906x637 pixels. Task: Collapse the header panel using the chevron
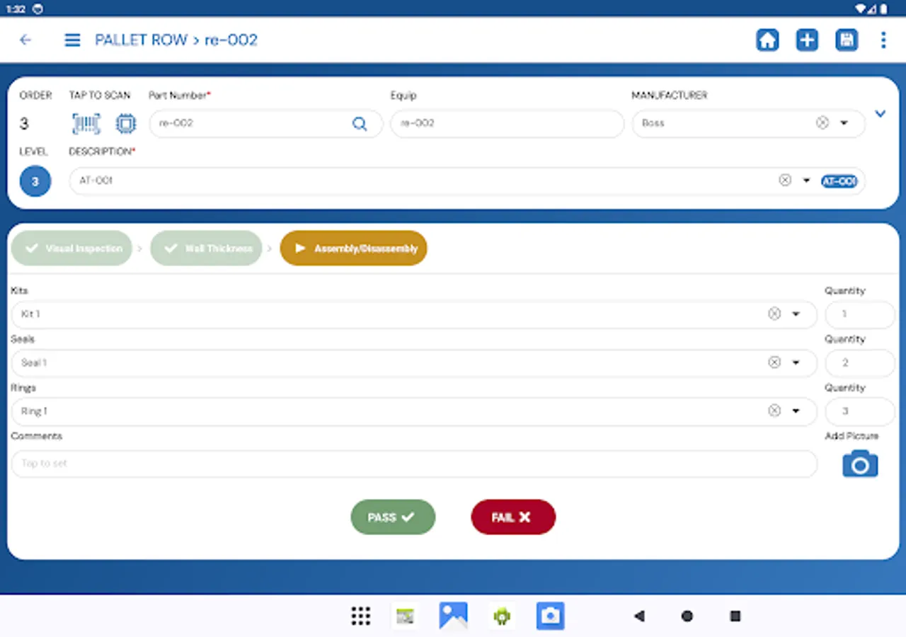pos(880,113)
